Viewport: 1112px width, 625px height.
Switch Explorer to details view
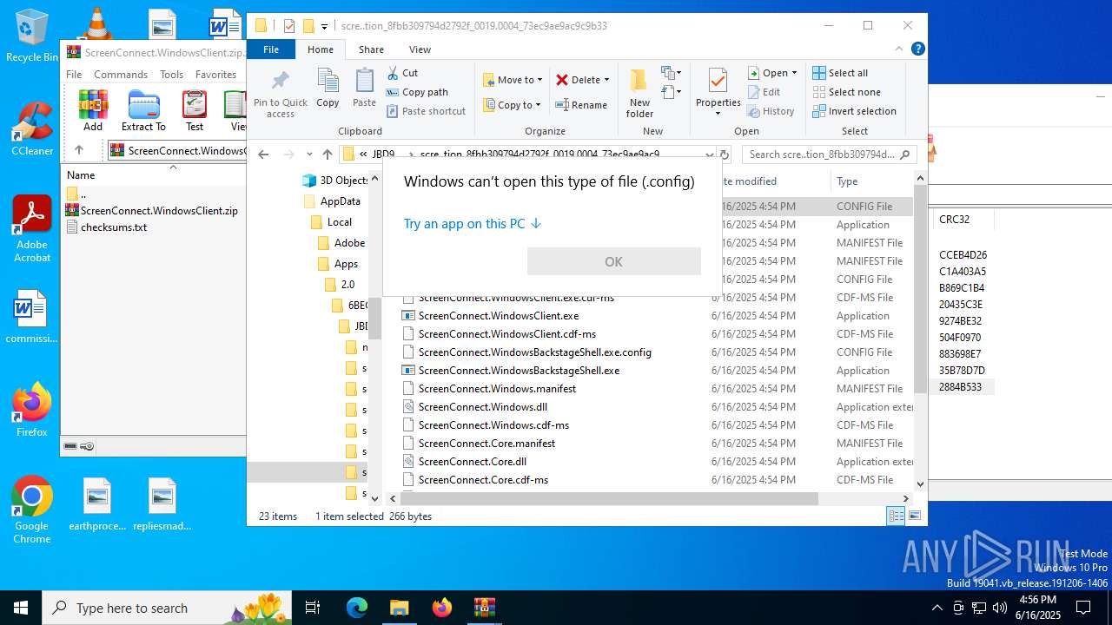click(x=896, y=516)
